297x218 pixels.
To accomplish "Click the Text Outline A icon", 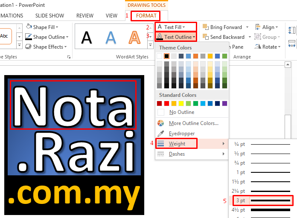I will pos(160,36).
